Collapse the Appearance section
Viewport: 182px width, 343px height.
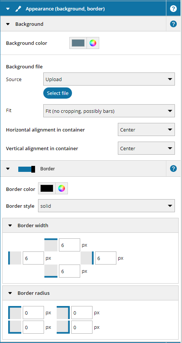8,9
